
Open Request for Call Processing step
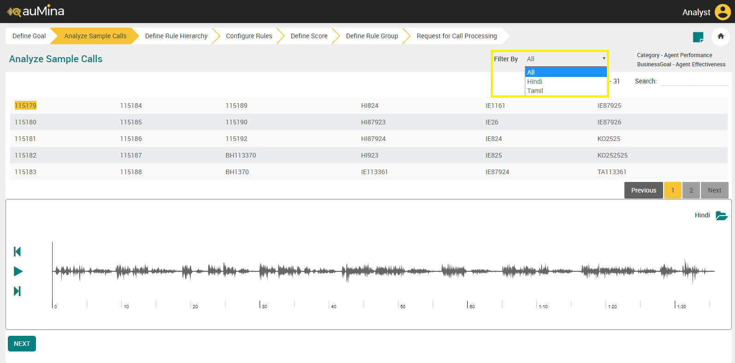[457, 36]
